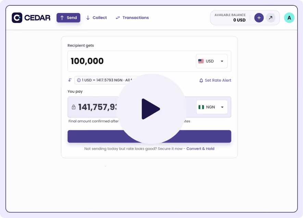Click the Convert & Hold link
Image resolution: width=303 pixels, height=218 pixels.
200,149
